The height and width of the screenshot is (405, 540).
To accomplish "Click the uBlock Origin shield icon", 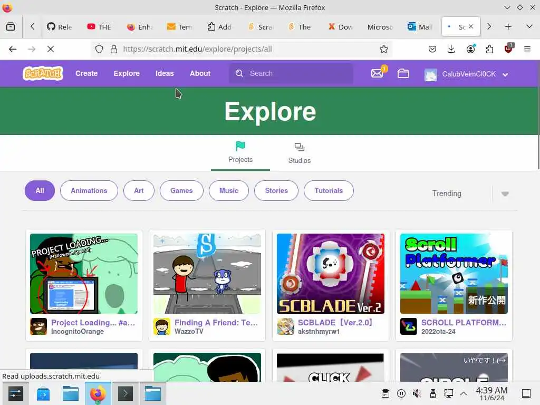I will point(508,49).
